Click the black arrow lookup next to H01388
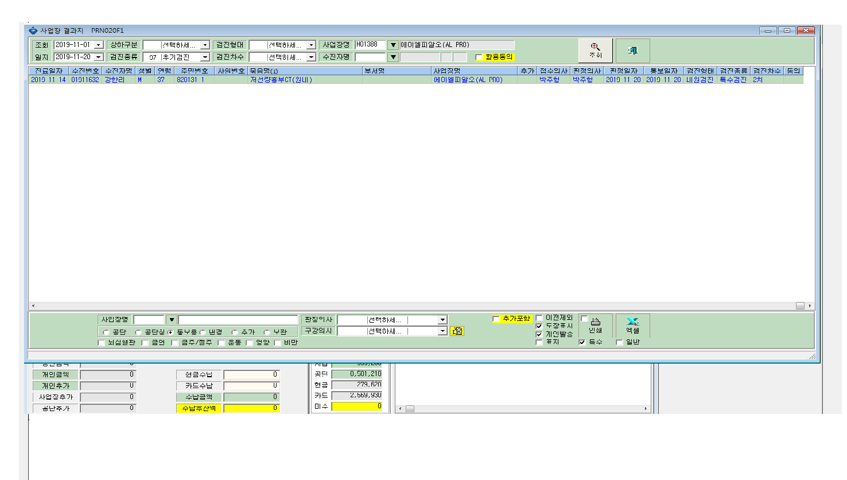This screenshot has height=480, width=847. (x=393, y=45)
